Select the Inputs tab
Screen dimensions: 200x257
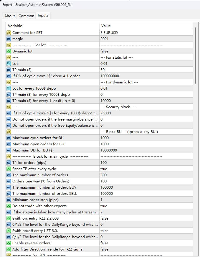[x=43, y=15]
